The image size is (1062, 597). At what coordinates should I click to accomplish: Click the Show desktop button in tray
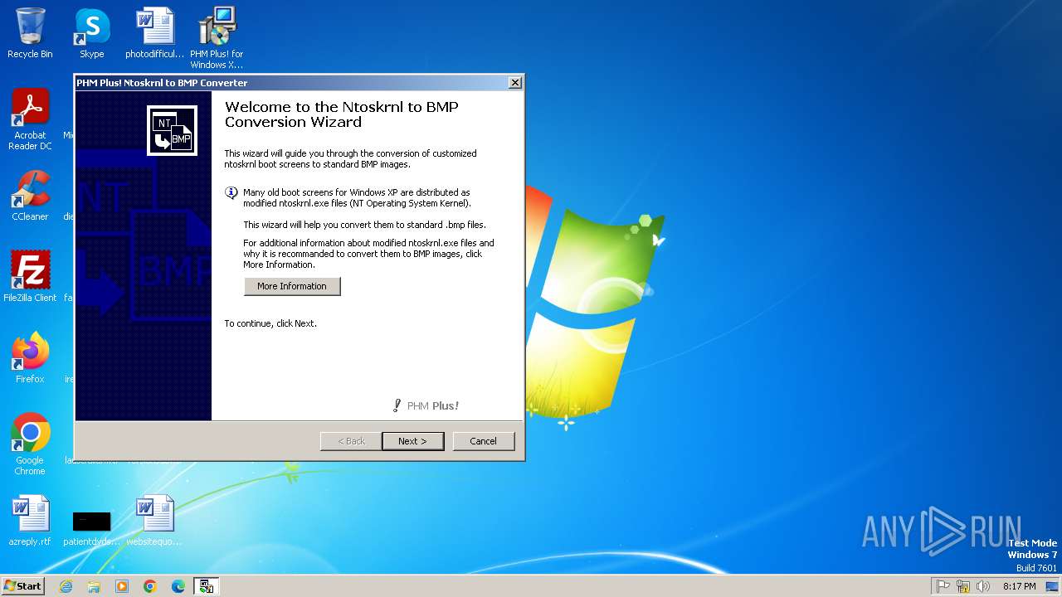pos(1052,586)
